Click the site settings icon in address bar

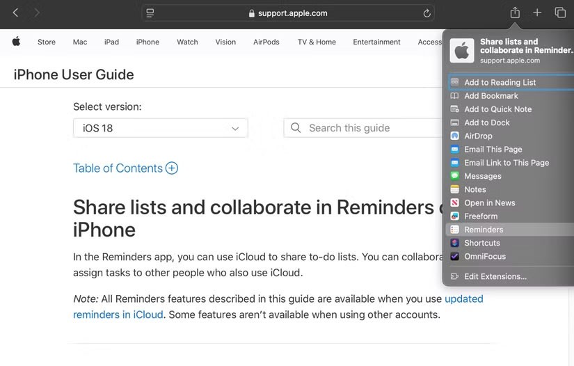click(150, 13)
